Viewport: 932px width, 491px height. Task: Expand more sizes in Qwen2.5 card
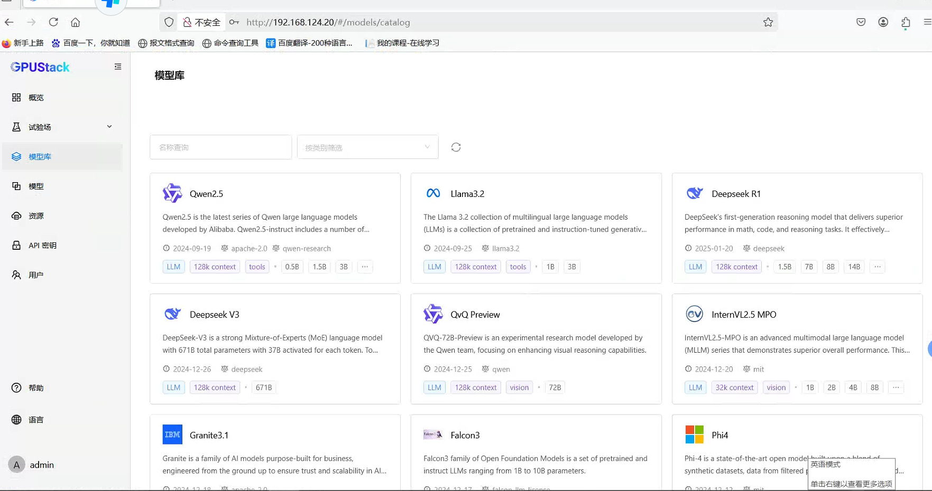(x=365, y=267)
